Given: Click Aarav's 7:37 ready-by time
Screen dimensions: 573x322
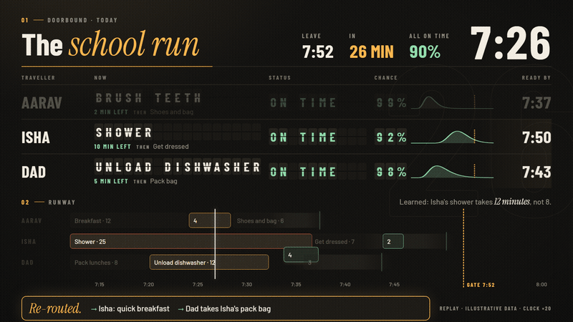Looking at the screenshot, I should pyautogui.click(x=536, y=103).
